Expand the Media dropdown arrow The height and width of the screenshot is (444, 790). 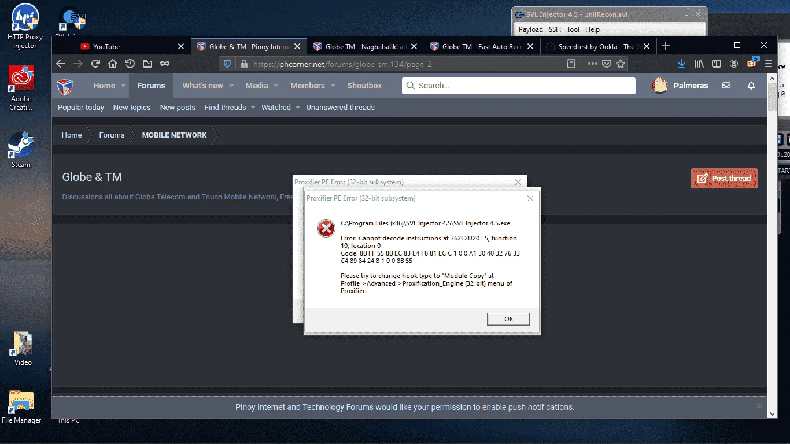[276, 86]
